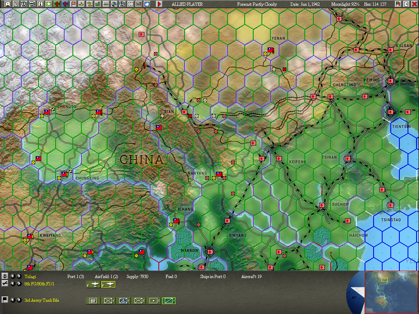Screen dimensions: 419x314
Task: Go to next air unit after 8th FG/80th FS
Action: [19, 284]
